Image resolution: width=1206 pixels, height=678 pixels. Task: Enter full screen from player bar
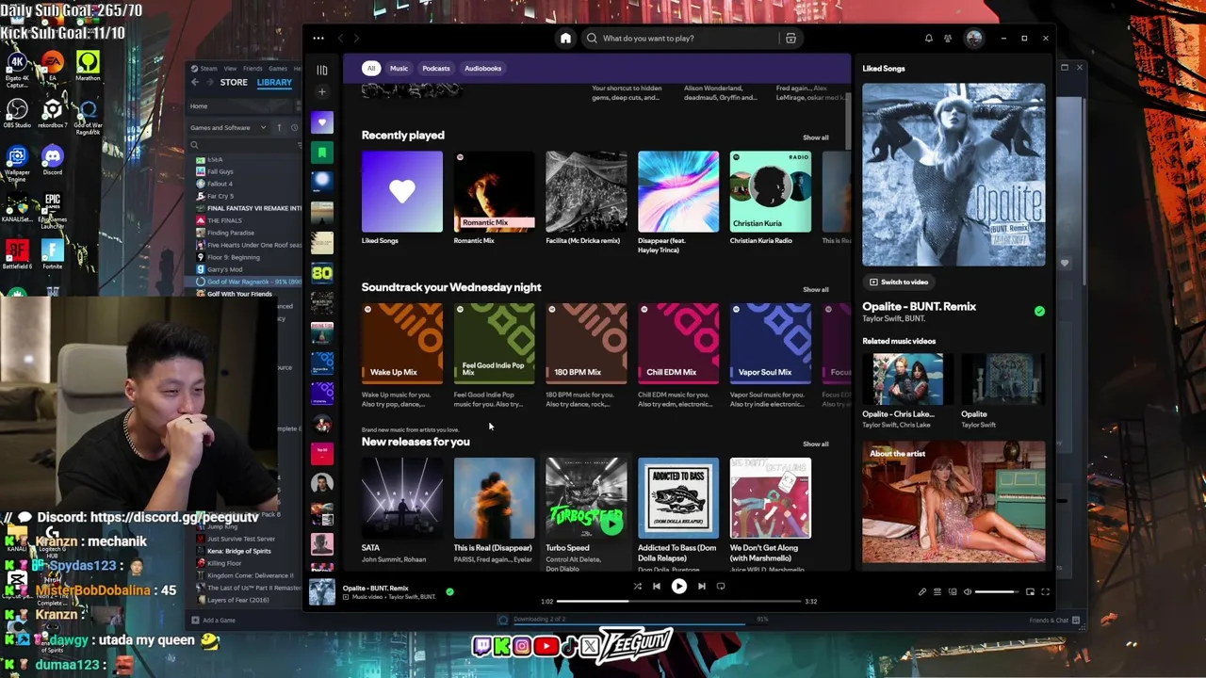tap(1045, 591)
